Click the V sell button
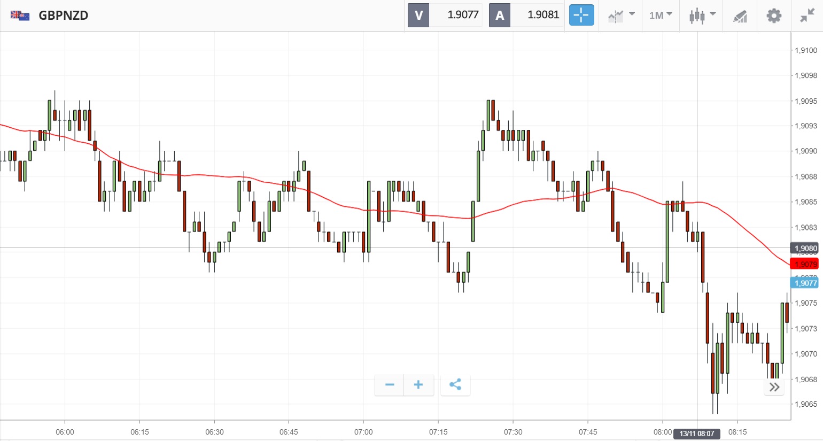823x441 pixels. tap(418, 16)
